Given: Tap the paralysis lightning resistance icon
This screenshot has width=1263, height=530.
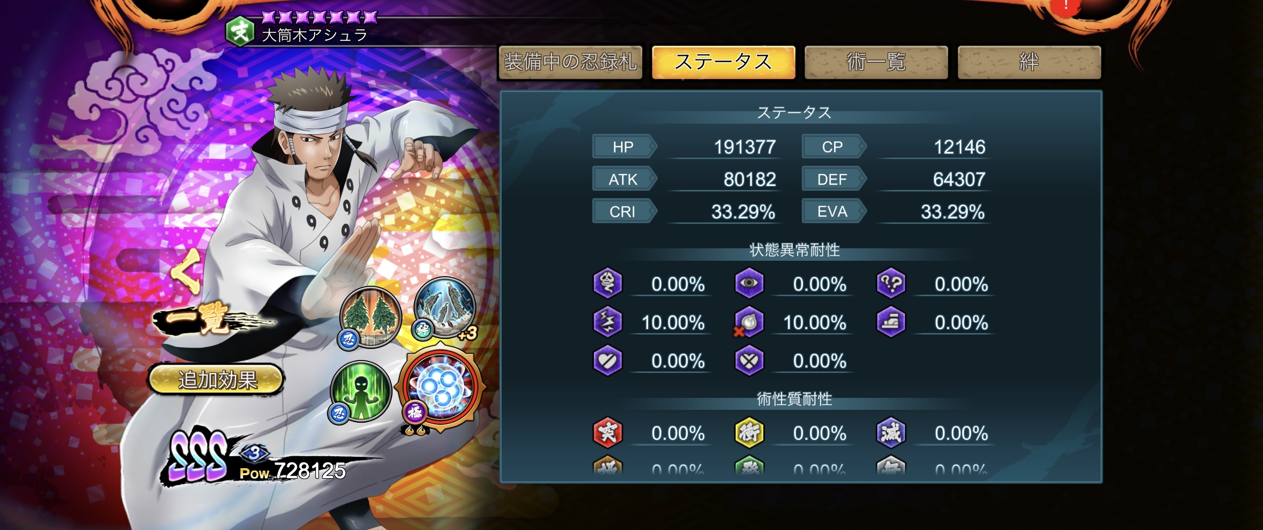Looking at the screenshot, I should (607, 322).
